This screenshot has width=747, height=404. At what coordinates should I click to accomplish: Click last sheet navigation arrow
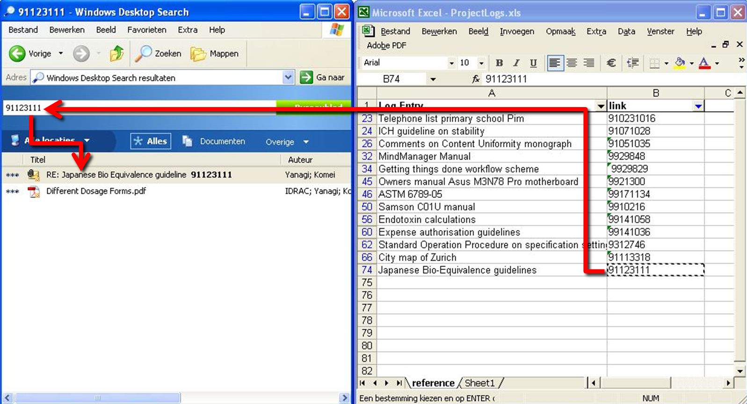(x=399, y=383)
